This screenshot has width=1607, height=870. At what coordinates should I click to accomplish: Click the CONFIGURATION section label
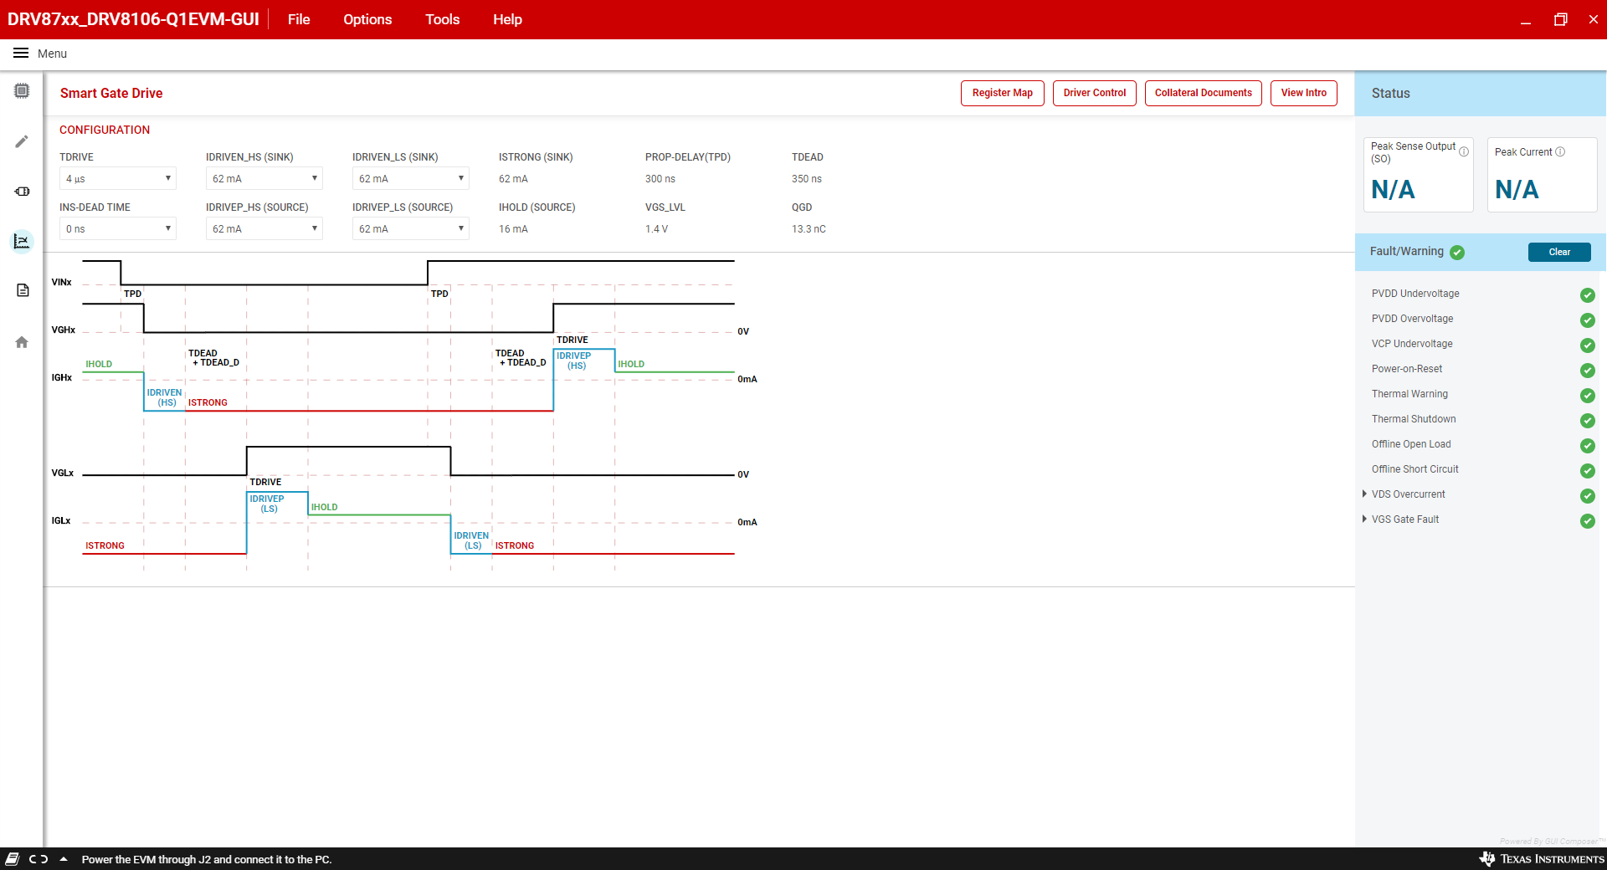click(105, 130)
